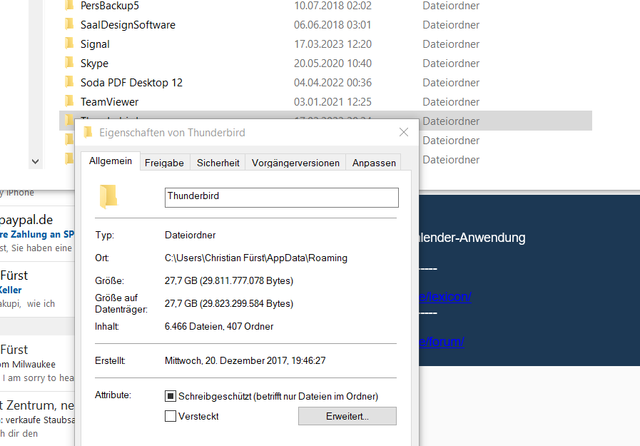Open the Vorgängerversionen tab

pyautogui.click(x=295, y=163)
